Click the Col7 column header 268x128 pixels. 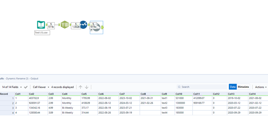point(129,94)
